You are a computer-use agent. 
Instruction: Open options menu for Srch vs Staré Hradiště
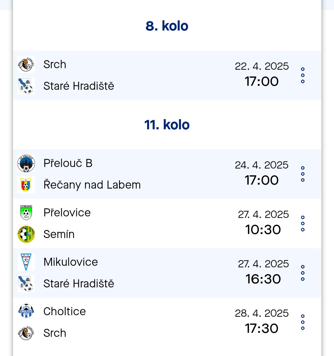click(303, 75)
